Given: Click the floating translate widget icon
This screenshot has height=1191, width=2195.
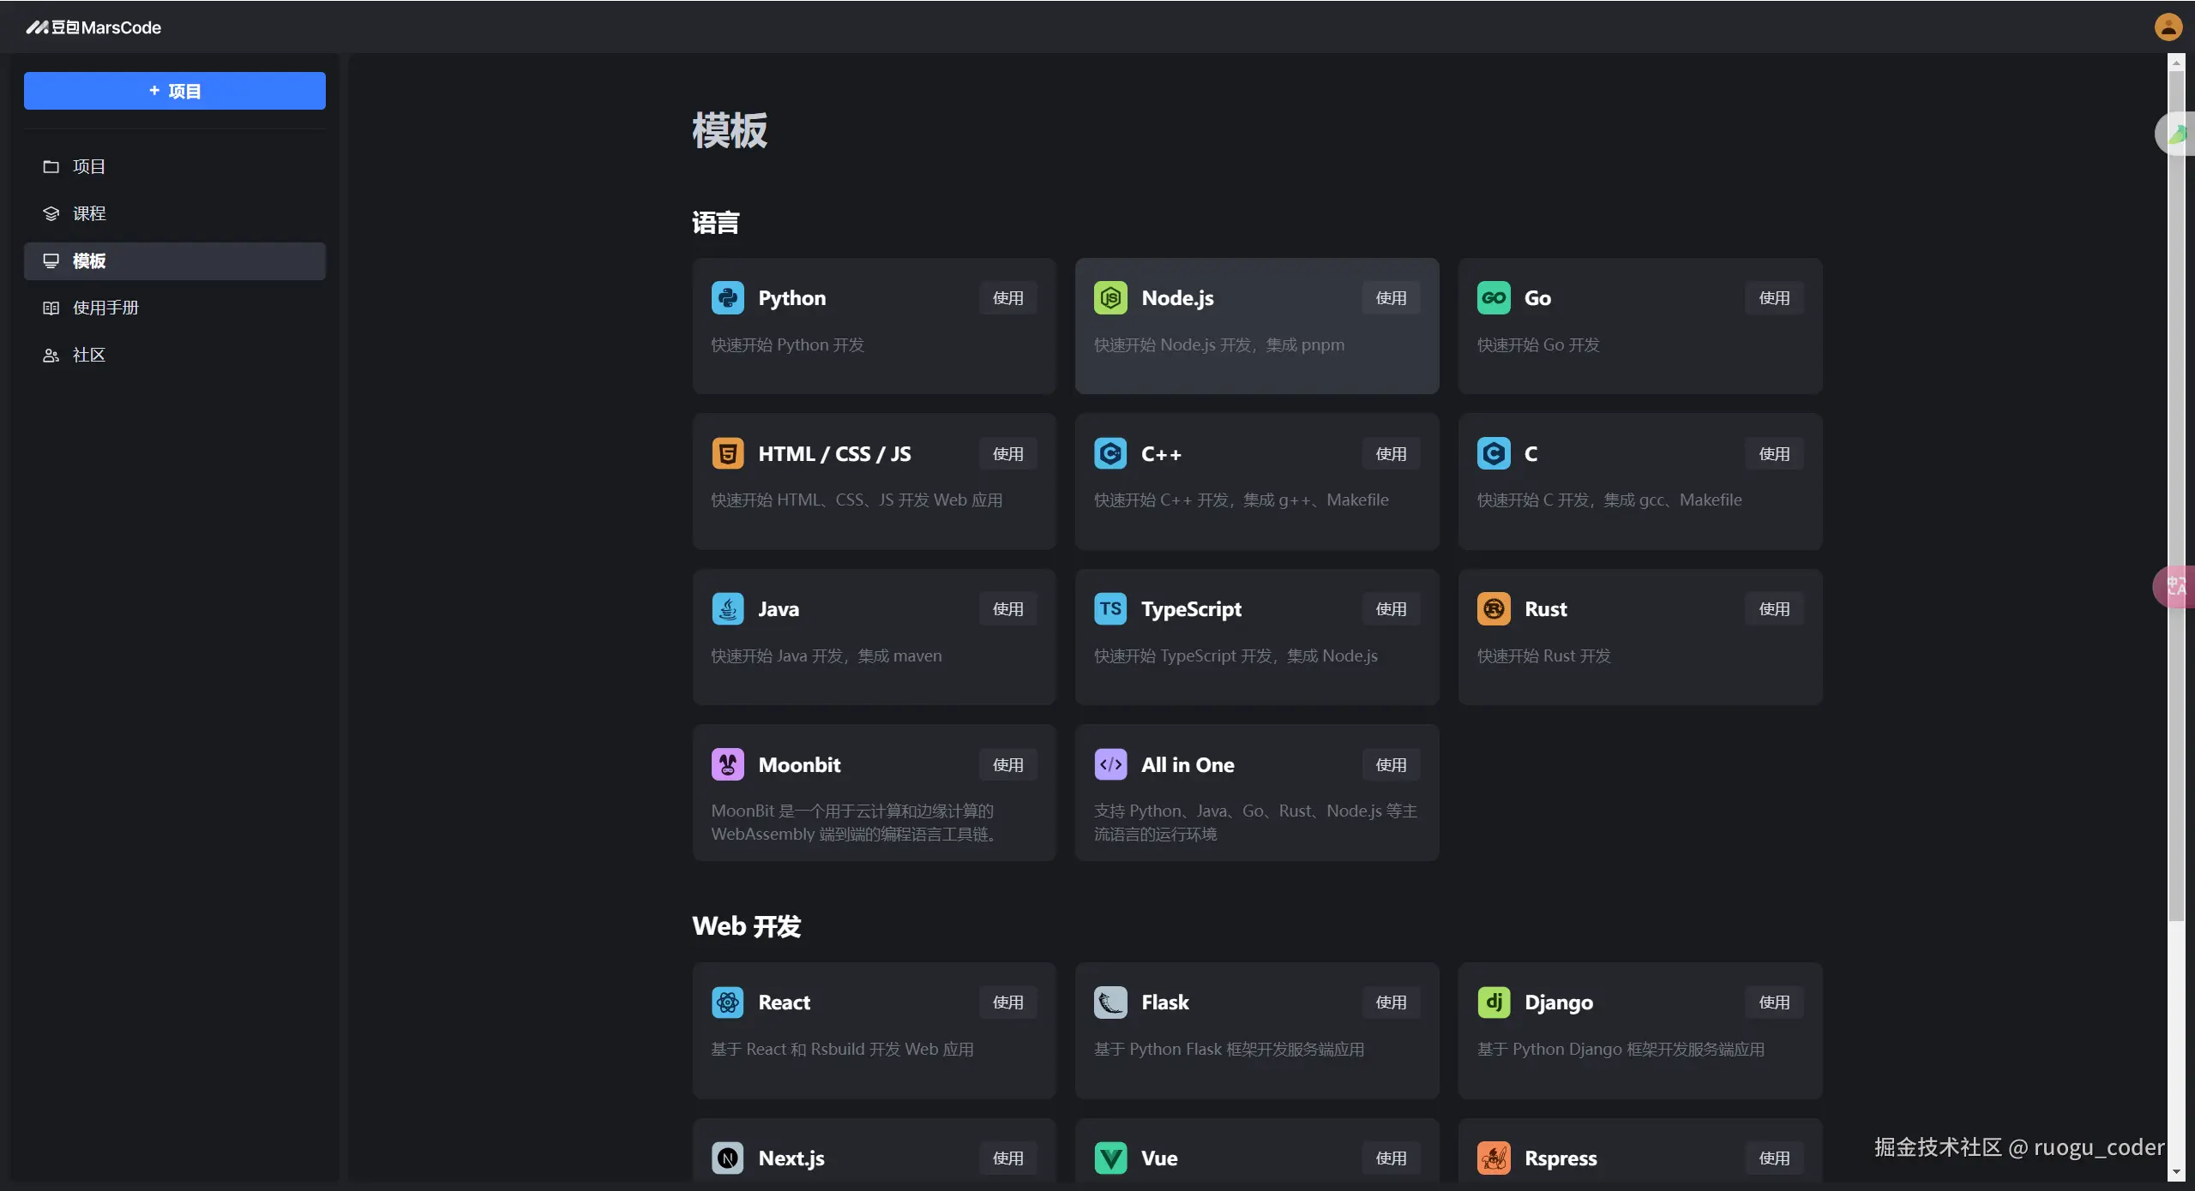Looking at the screenshot, I should (x=2175, y=587).
